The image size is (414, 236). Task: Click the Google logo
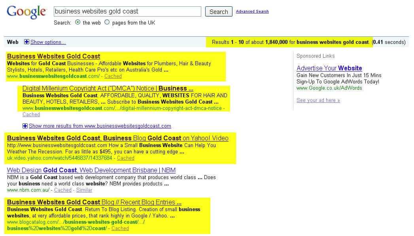(26, 12)
